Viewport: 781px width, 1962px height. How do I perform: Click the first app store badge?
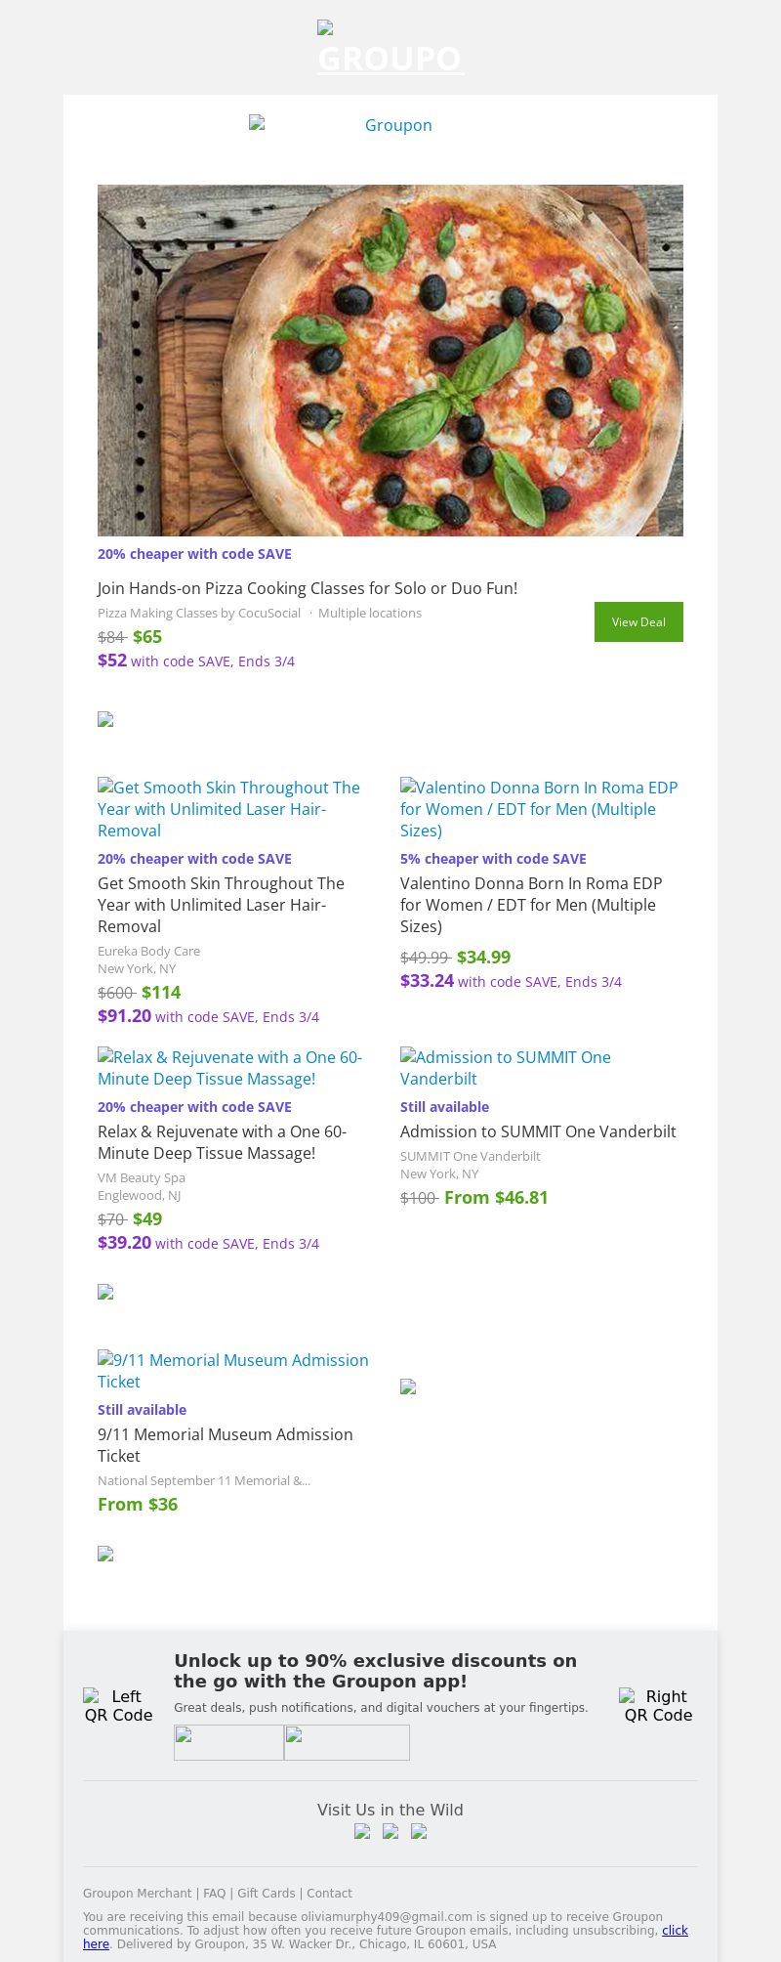228,1742
